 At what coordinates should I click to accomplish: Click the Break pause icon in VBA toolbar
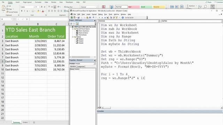pos(102,18)
